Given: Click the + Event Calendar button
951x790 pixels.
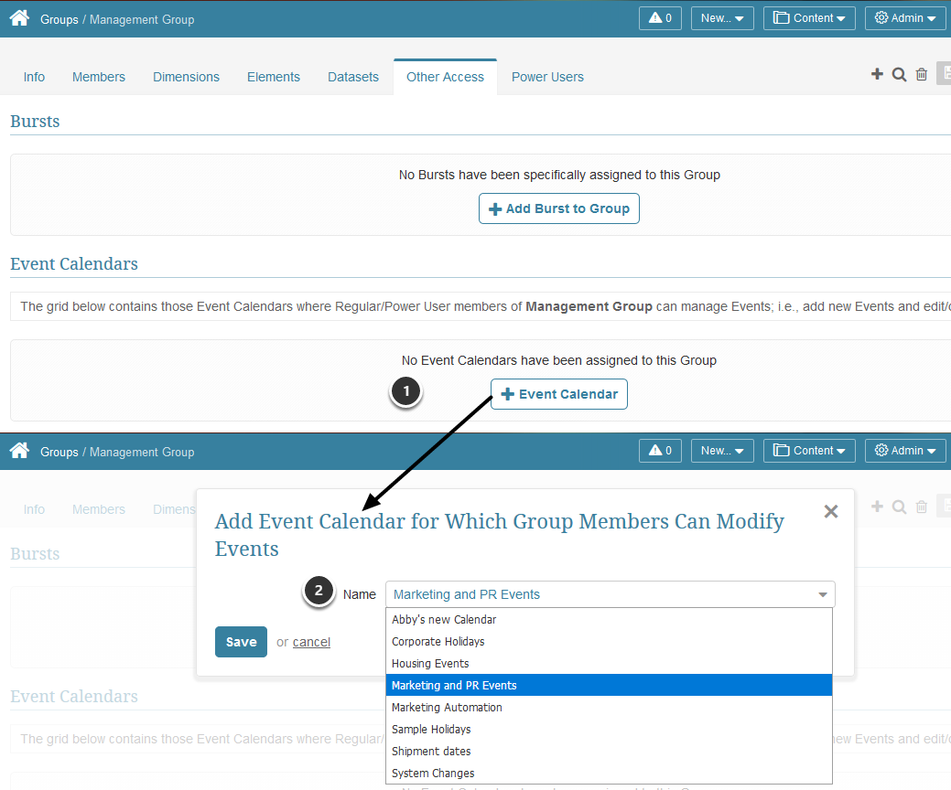Looking at the screenshot, I should click(559, 394).
